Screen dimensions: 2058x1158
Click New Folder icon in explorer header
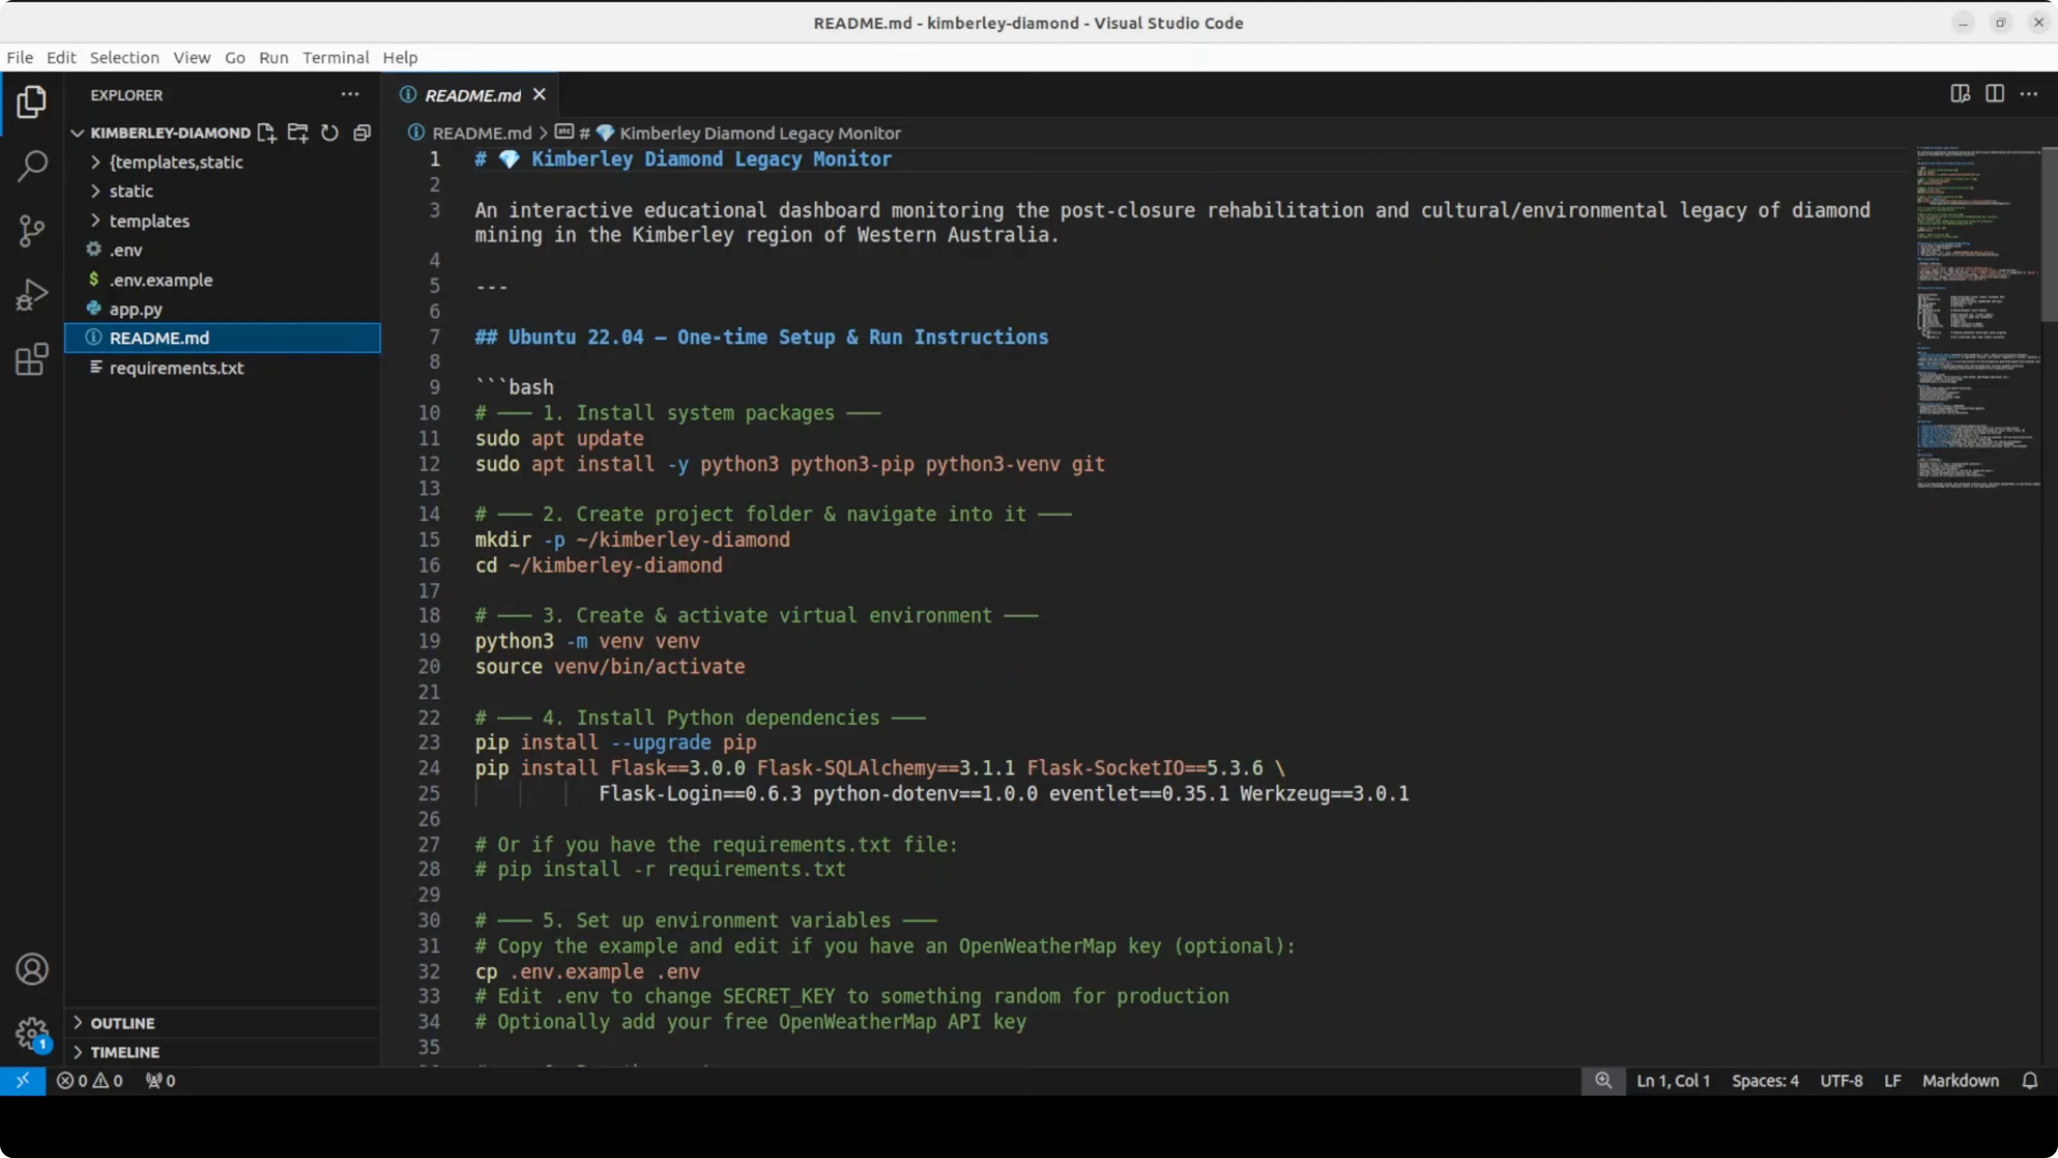(x=298, y=133)
